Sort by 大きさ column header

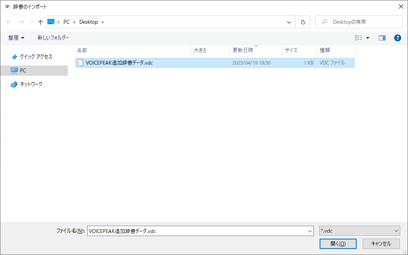pyautogui.click(x=210, y=50)
